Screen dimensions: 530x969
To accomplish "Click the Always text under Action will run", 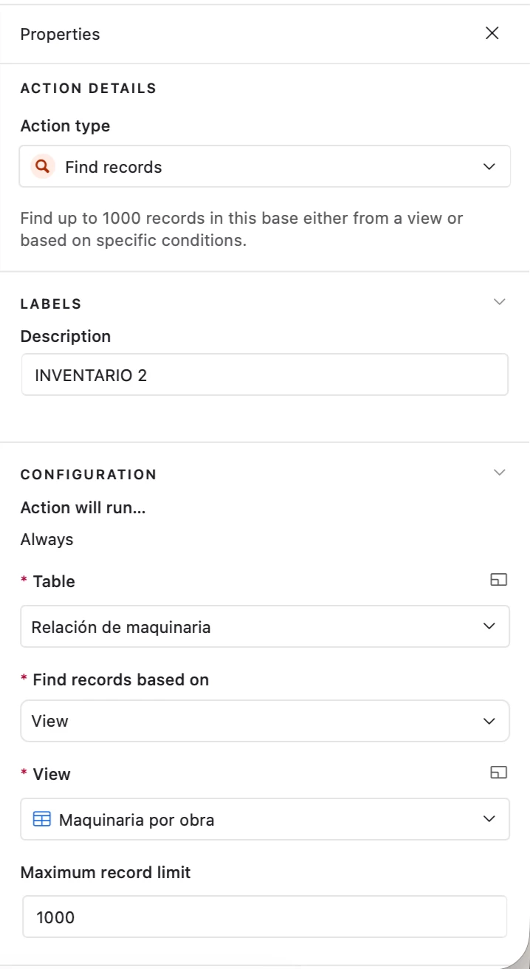I will tap(47, 539).
